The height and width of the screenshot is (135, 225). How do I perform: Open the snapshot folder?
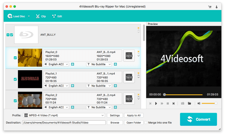click(189, 103)
